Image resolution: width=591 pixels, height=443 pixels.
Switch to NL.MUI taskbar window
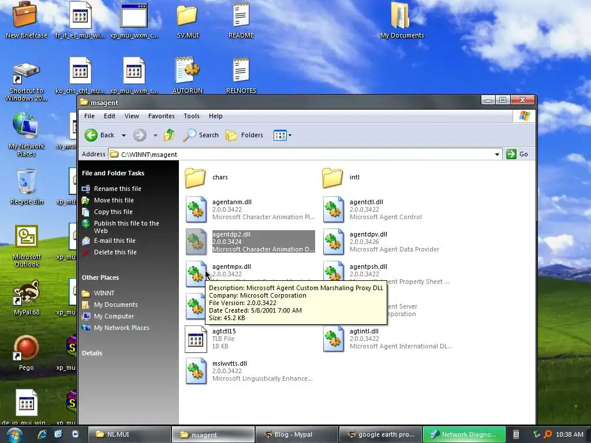point(129,434)
